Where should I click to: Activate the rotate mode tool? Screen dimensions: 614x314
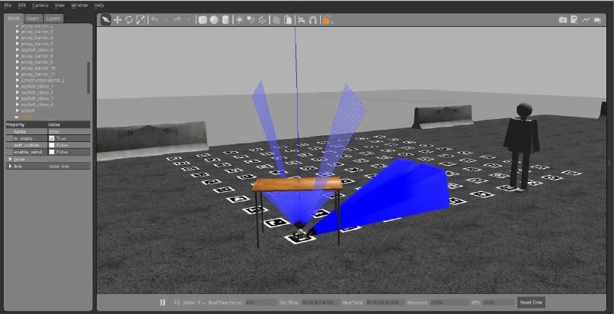coord(129,20)
